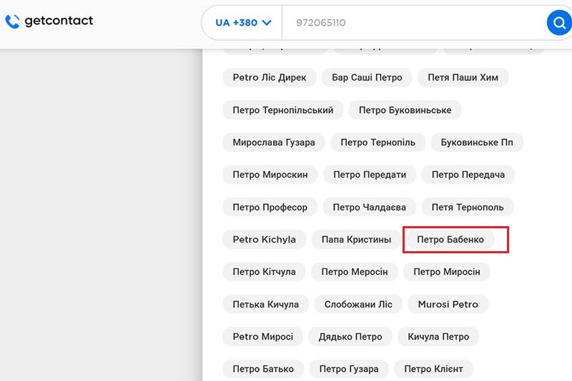Select the tag "Петро Тернопільський"
Image resolution: width=572 pixels, height=381 pixels.
point(283,110)
